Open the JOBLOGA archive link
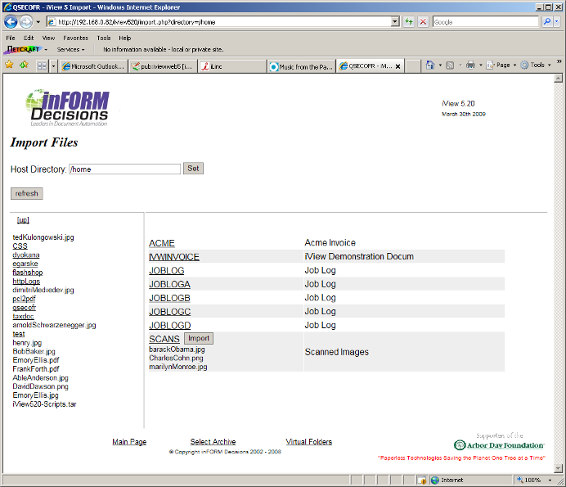Image resolution: width=566 pixels, height=487 pixels. (x=169, y=284)
